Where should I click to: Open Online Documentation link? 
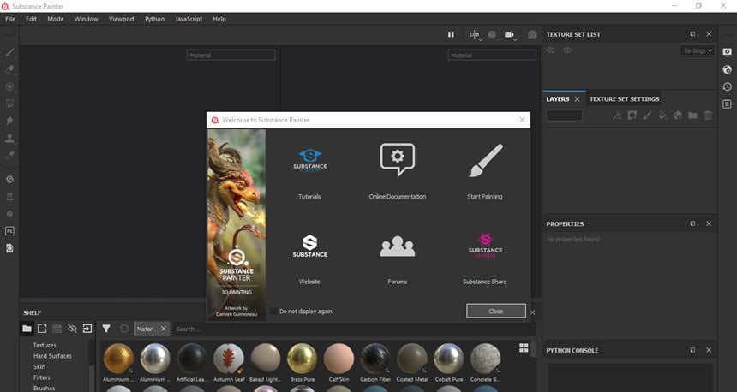tap(398, 173)
